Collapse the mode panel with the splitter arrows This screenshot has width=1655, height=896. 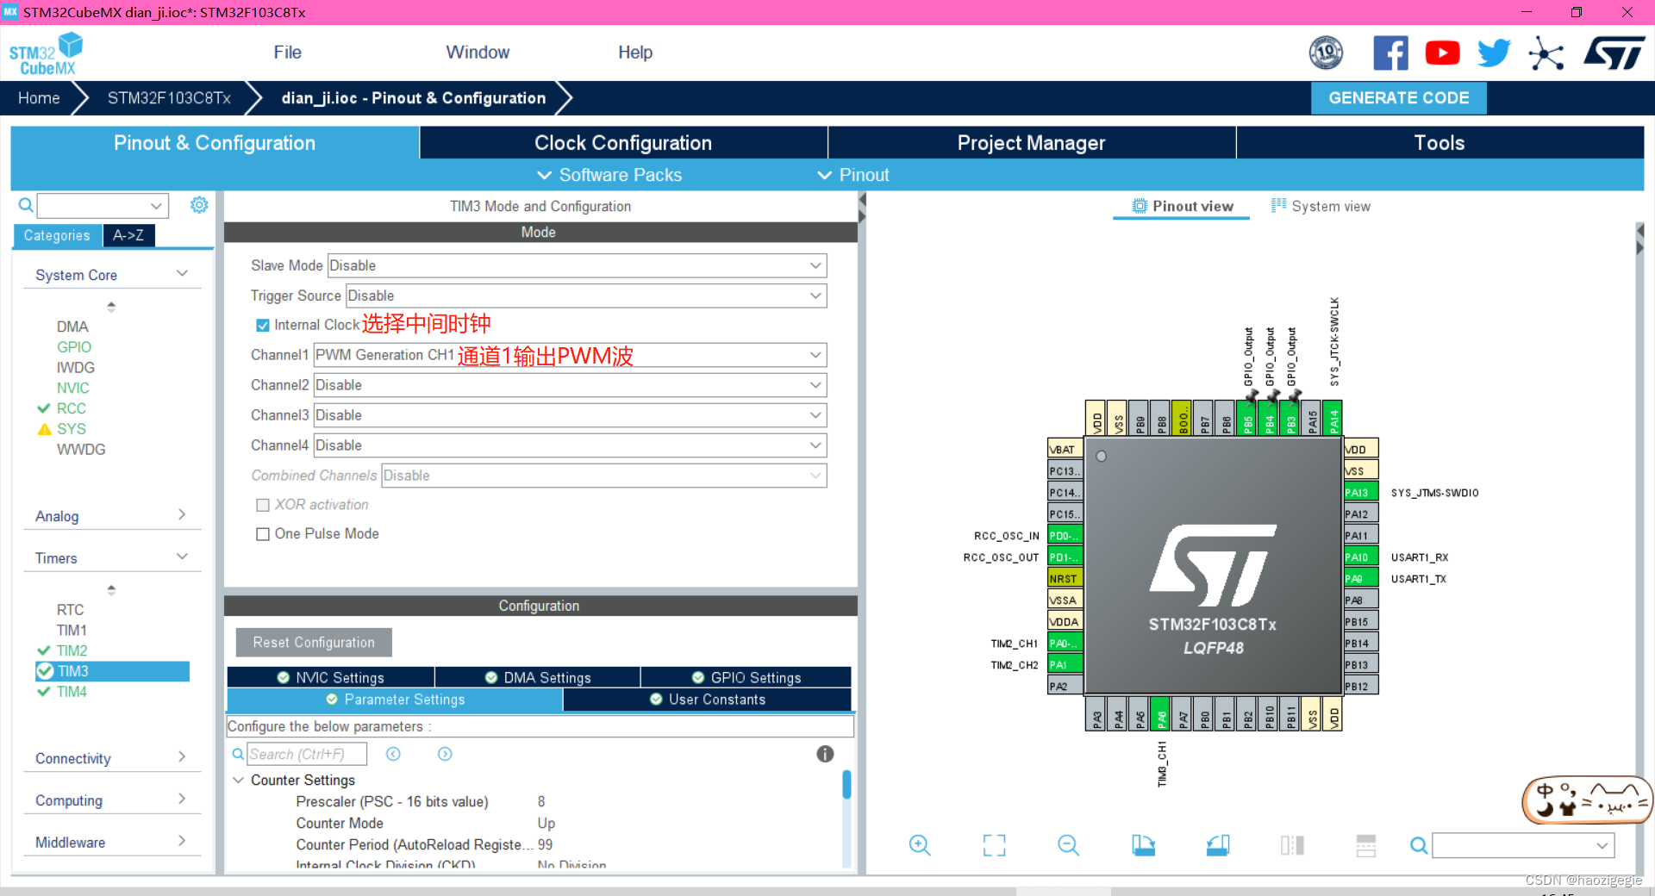click(x=862, y=208)
